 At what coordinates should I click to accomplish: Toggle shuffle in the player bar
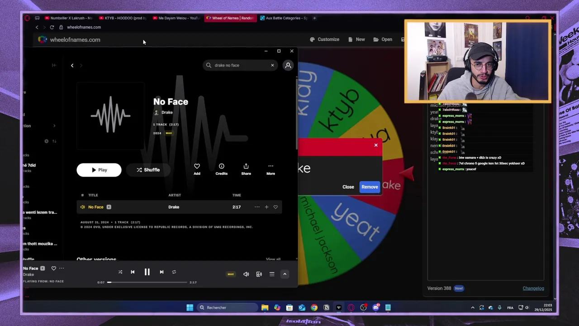coord(120,272)
